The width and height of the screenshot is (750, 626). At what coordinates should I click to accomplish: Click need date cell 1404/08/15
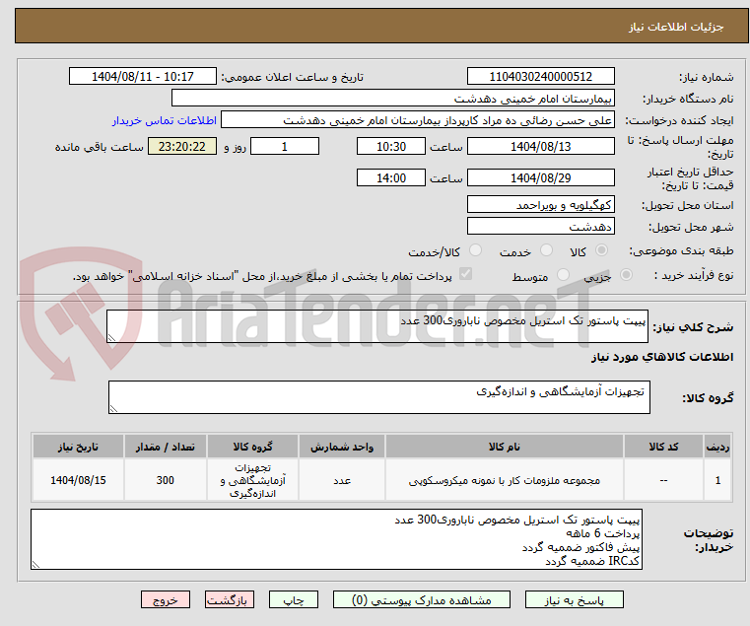[78, 480]
